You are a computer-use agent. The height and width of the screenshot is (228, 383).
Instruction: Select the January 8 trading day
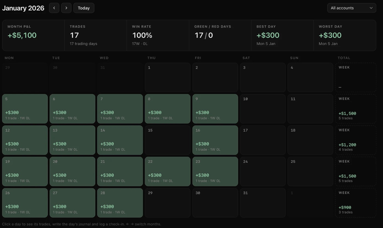coord(168,109)
